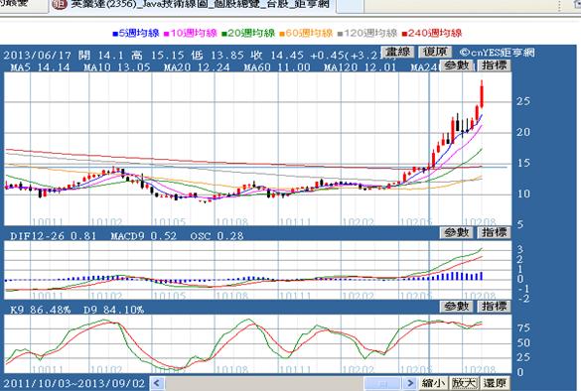Click the latest blue MACD histogram bar
The width and height of the screenshot is (581, 391).
(482, 276)
